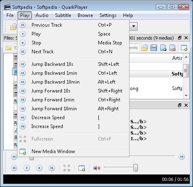This screenshot has width=193, height=187.
Task: Mute audio with the speaker icon
Action: pos(97,168)
